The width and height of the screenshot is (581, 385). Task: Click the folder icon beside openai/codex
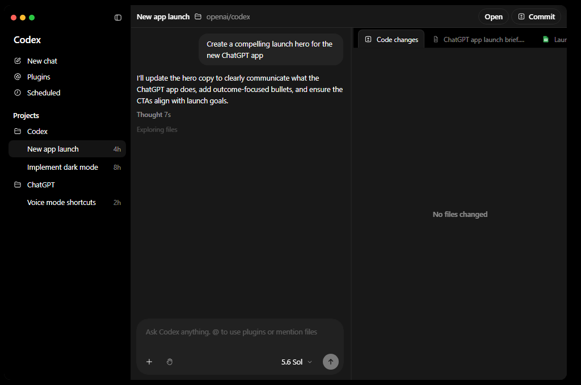tap(198, 16)
